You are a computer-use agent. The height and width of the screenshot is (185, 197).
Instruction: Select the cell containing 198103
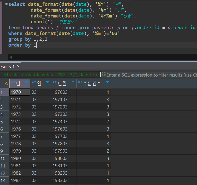(x=64, y=166)
